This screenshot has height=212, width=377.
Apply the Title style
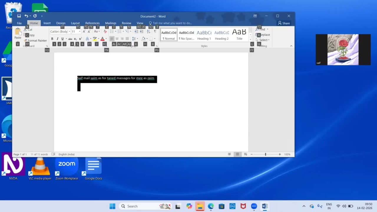(x=239, y=35)
